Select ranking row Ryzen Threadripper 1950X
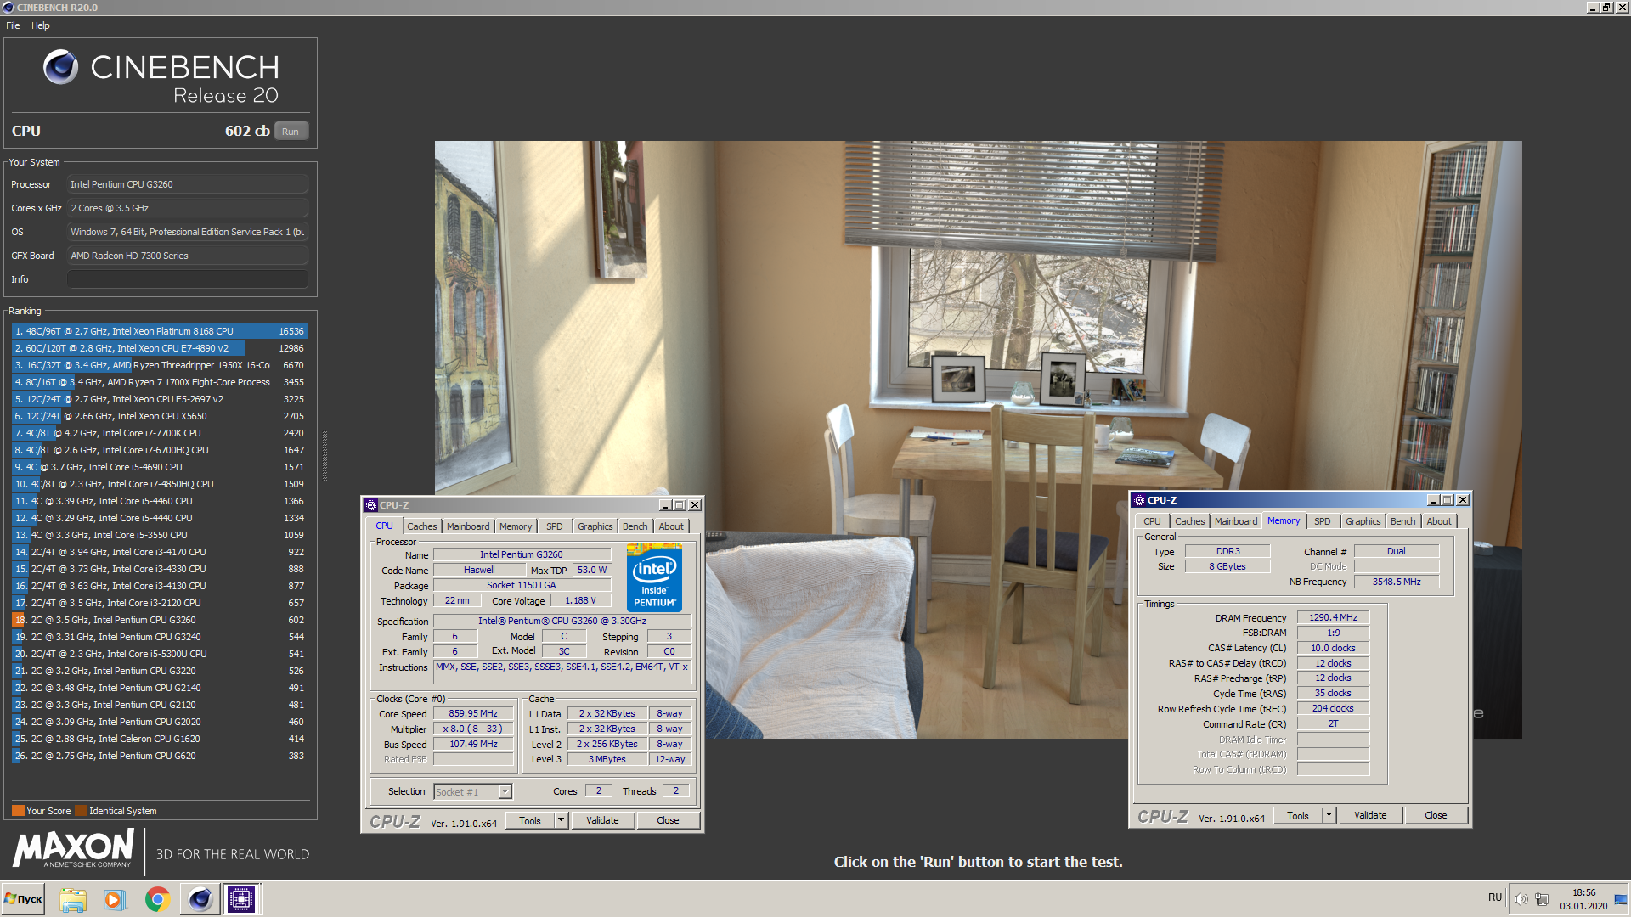 pyautogui.click(x=160, y=365)
